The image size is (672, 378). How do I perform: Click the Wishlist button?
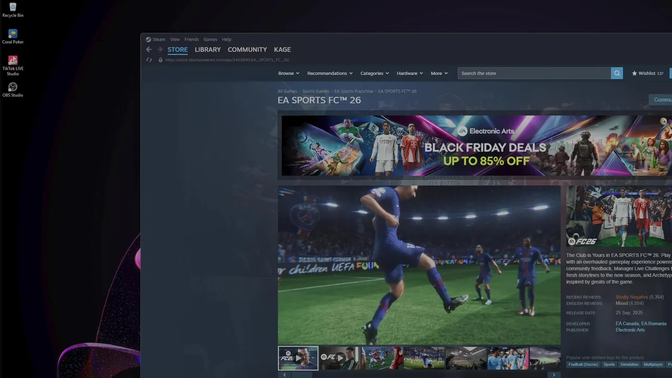[648, 73]
